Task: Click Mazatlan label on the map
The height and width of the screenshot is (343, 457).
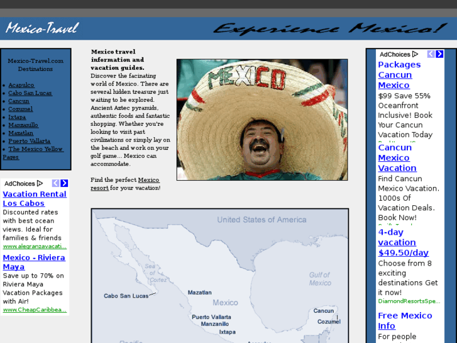Action: tap(200, 293)
